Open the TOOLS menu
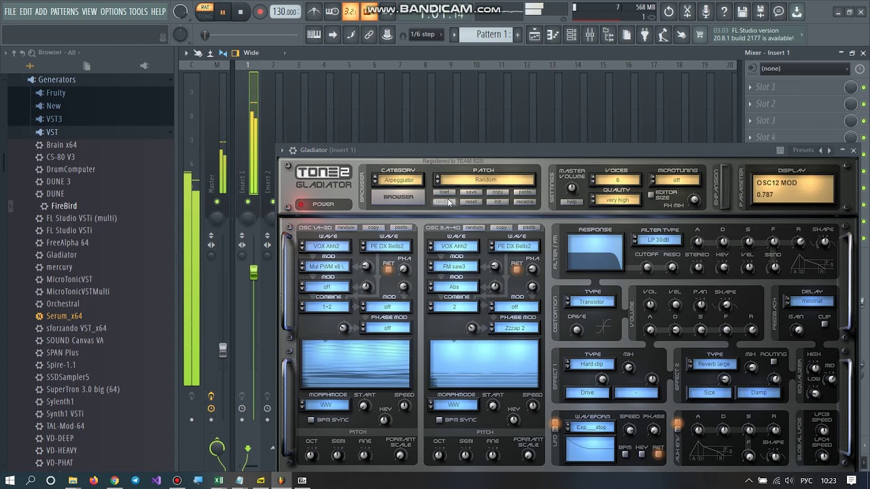Screen dimensions: 870x489 tap(139, 12)
